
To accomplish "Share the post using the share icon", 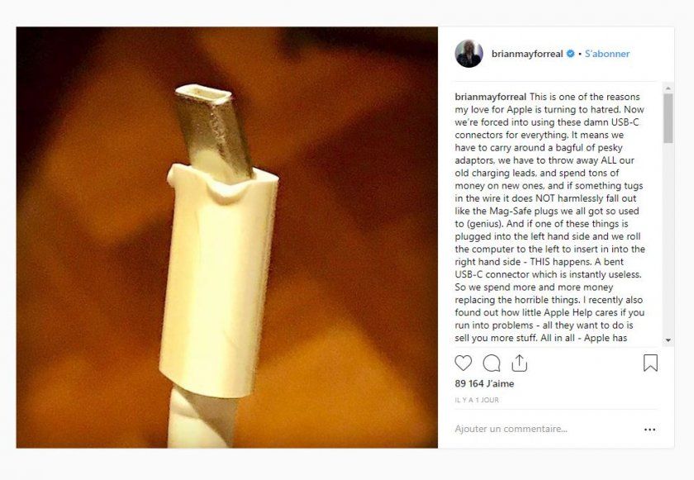I will point(519,363).
